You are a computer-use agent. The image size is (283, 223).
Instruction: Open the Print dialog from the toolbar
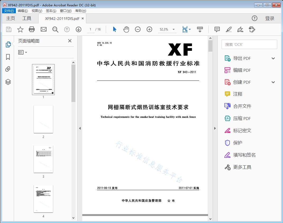click(32, 29)
